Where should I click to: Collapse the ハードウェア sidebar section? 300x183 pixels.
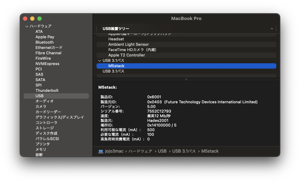27,26
